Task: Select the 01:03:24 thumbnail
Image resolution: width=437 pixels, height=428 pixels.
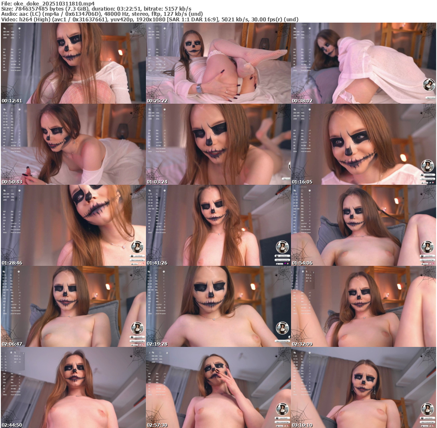Action: [x=218, y=144]
